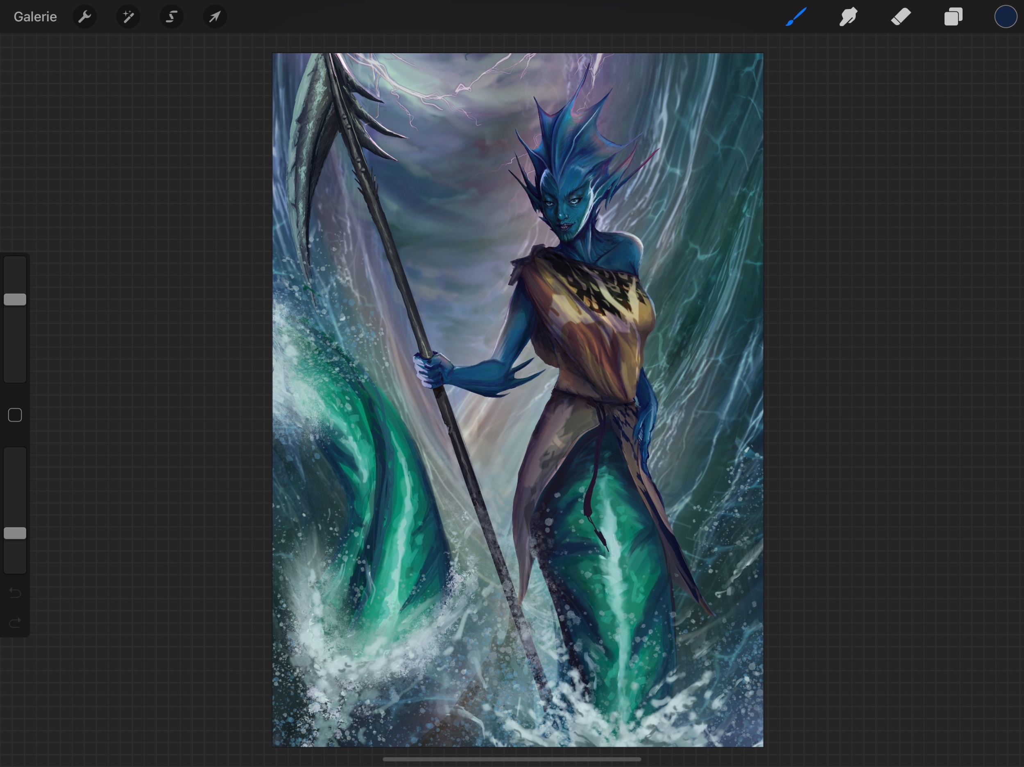
Task: Open Adjustments with the magic wand icon
Action: (128, 17)
